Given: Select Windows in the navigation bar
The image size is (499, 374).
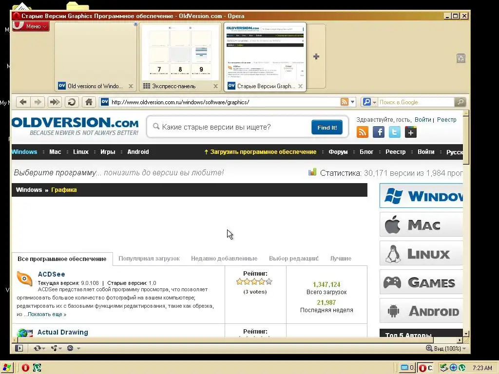Looking at the screenshot, I should click(x=24, y=152).
